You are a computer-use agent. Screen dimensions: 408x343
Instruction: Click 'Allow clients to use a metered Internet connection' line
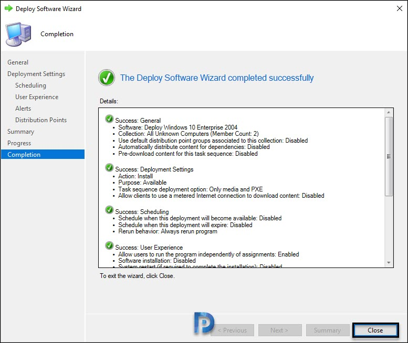point(221,196)
